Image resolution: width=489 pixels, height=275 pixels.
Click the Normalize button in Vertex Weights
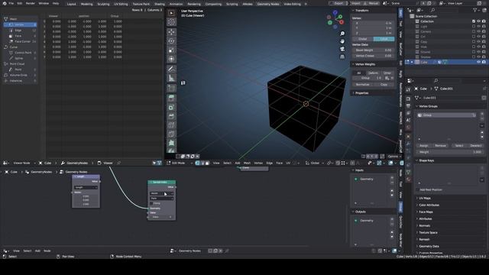(x=363, y=85)
